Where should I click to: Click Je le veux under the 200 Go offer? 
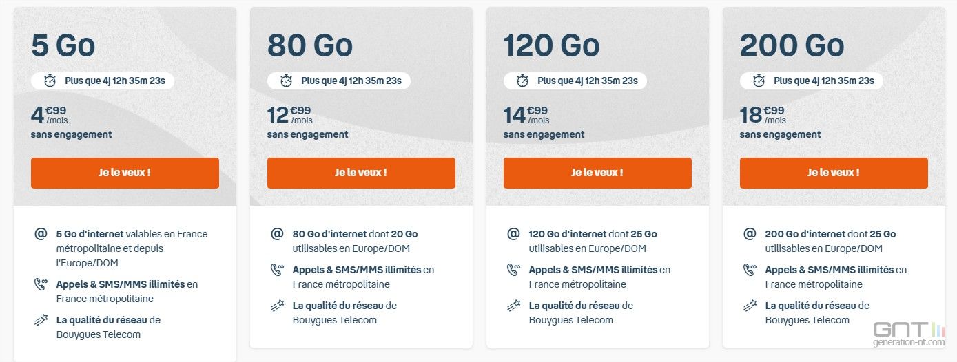[834, 173]
